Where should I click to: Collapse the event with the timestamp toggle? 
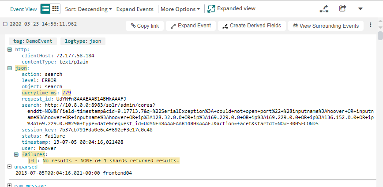pos(4,24)
